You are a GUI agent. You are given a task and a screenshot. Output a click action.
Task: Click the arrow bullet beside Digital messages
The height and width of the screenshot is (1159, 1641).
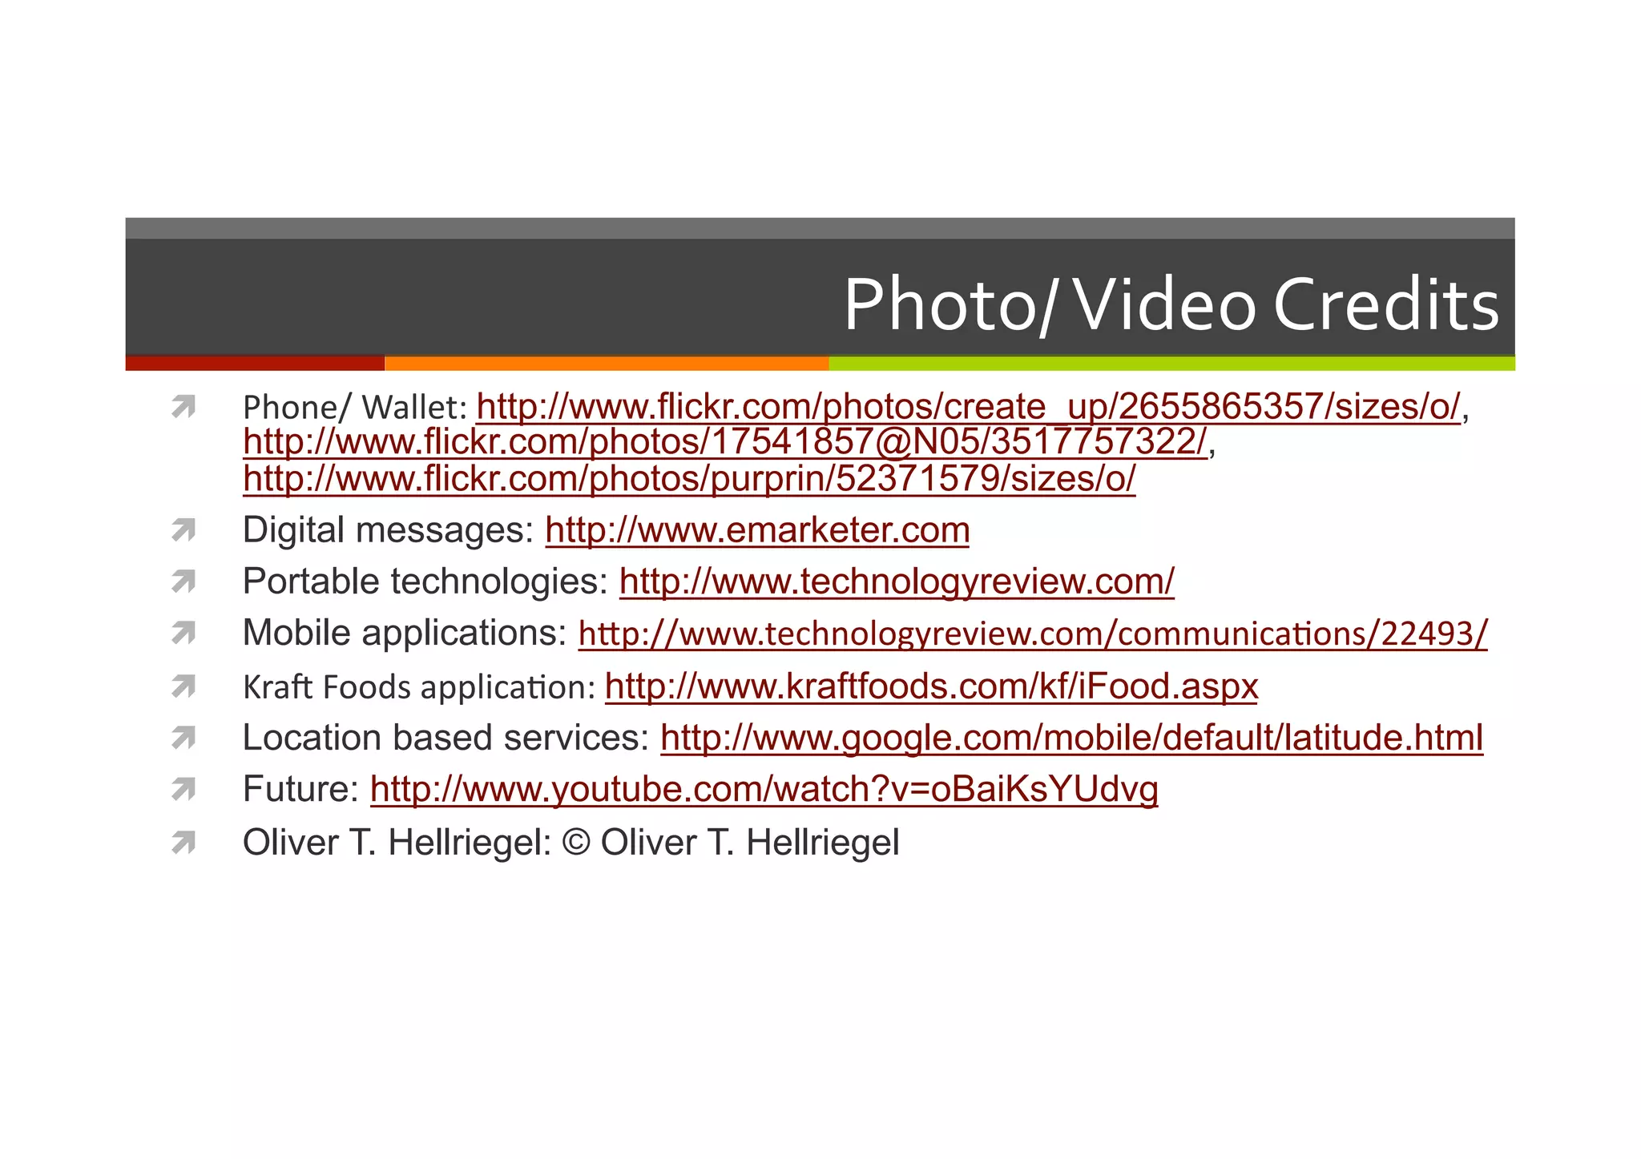point(183,530)
